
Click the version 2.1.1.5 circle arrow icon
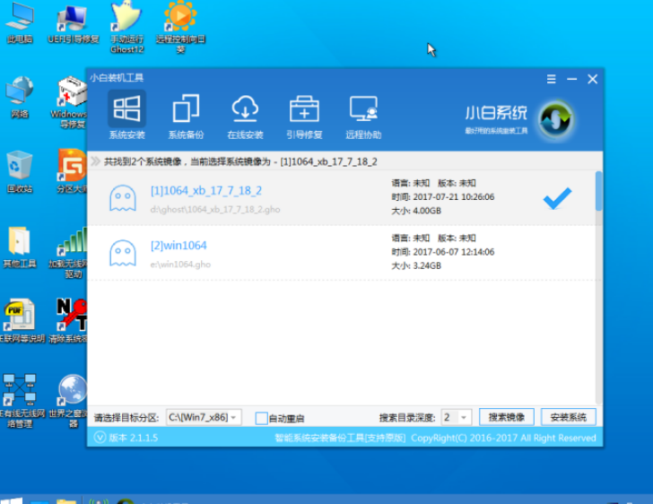pos(100,438)
